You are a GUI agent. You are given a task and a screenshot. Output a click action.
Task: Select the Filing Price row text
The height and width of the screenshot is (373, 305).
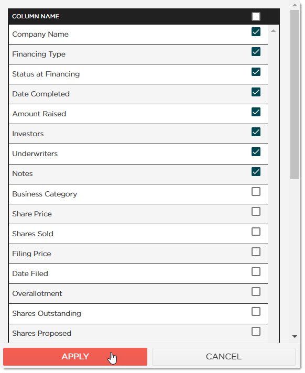tap(31, 254)
